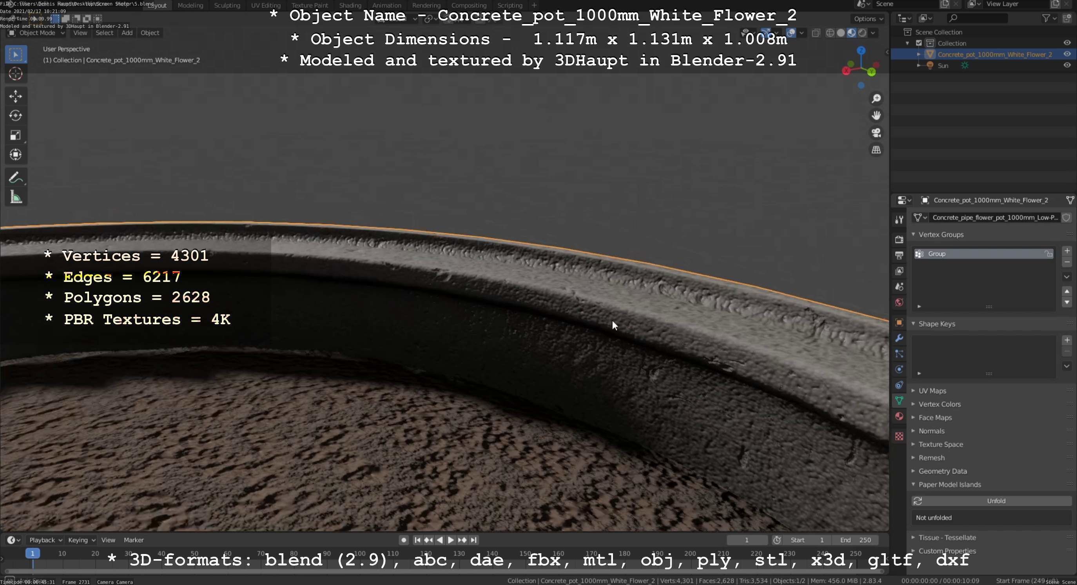This screenshot has width=1077, height=585.
Task: Switch to solid viewport shading
Action: click(x=841, y=33)
